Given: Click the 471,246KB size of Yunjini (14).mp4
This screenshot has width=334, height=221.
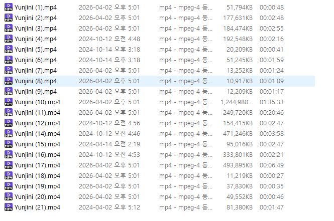Looking at the screenshot, I should coord(238,133).
